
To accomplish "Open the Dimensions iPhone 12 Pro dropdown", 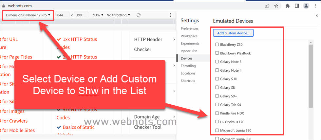I will point(28,15).
